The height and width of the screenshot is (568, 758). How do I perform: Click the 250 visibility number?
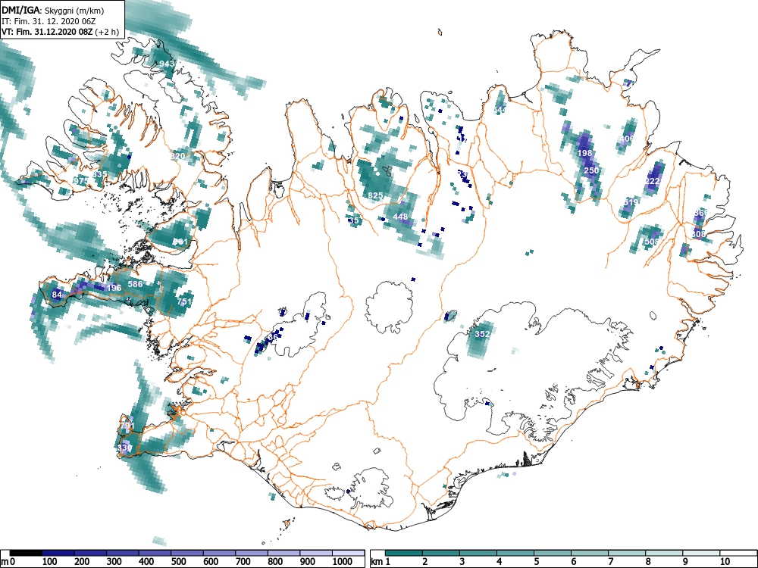(591, 170)
